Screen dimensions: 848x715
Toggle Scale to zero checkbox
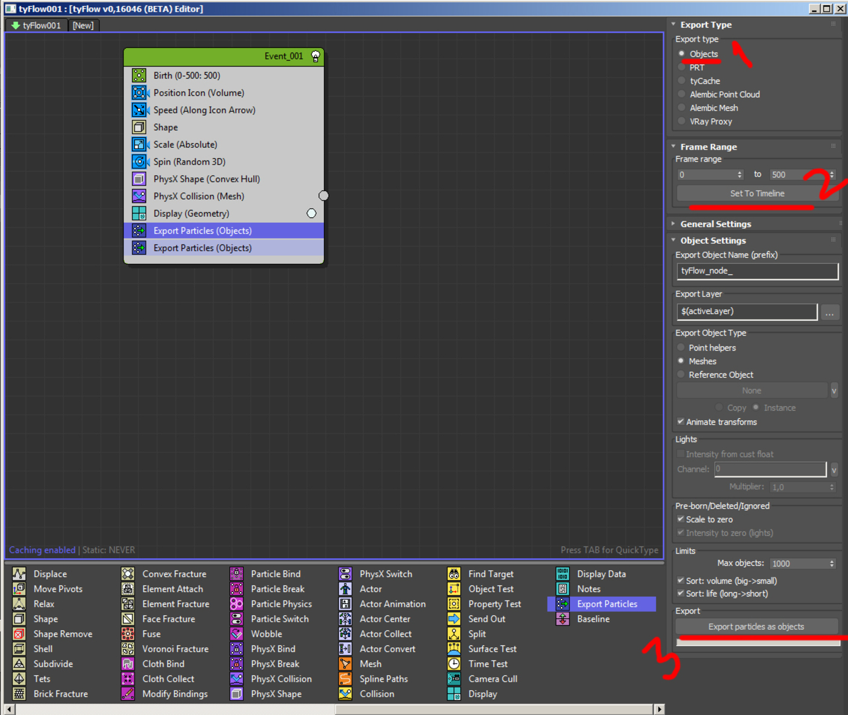681,519
